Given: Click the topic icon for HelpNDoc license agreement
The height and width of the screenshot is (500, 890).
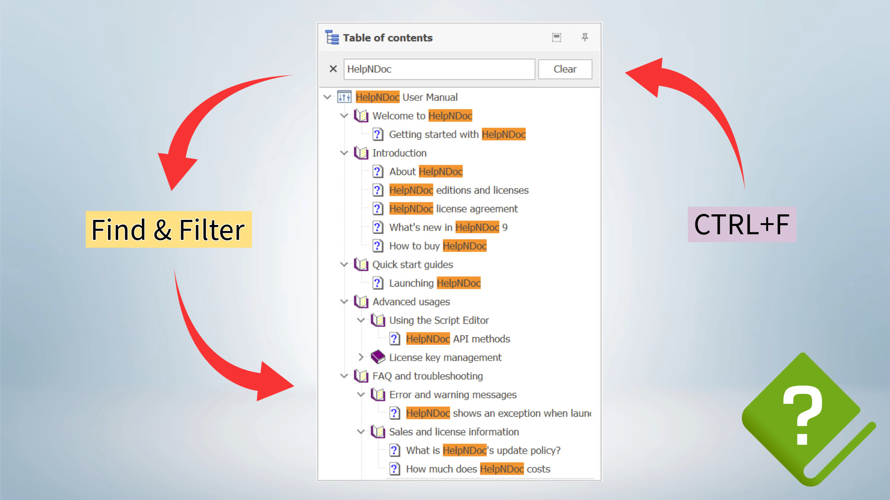Looking at the screenshot, I should (x=378, y=209).
